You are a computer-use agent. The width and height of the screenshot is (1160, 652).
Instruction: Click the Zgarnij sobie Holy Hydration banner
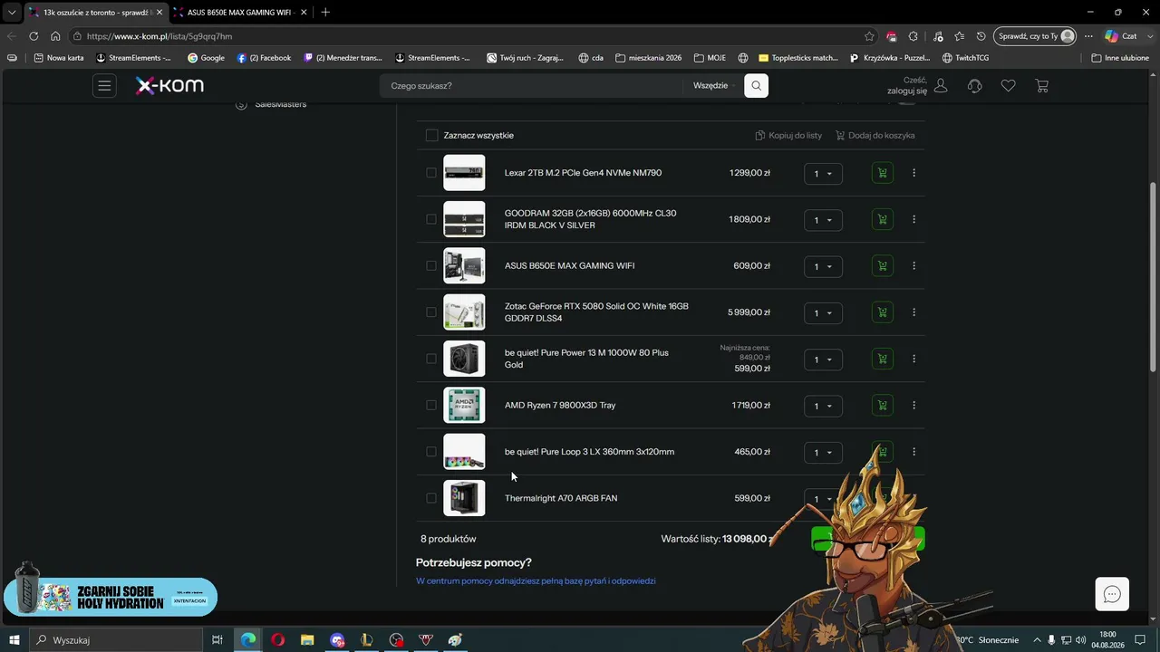(x=111, y=596)
